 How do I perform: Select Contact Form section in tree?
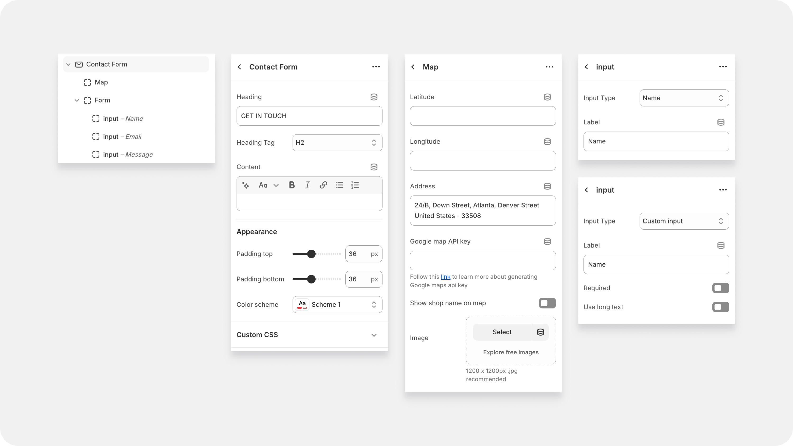(x=136, y=64)
